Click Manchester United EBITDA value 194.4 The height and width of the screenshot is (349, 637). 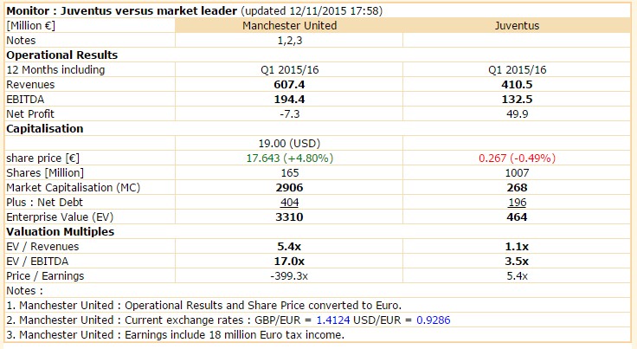(289, 99)
